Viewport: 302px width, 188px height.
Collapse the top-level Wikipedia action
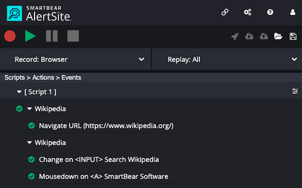click(30, 109)
